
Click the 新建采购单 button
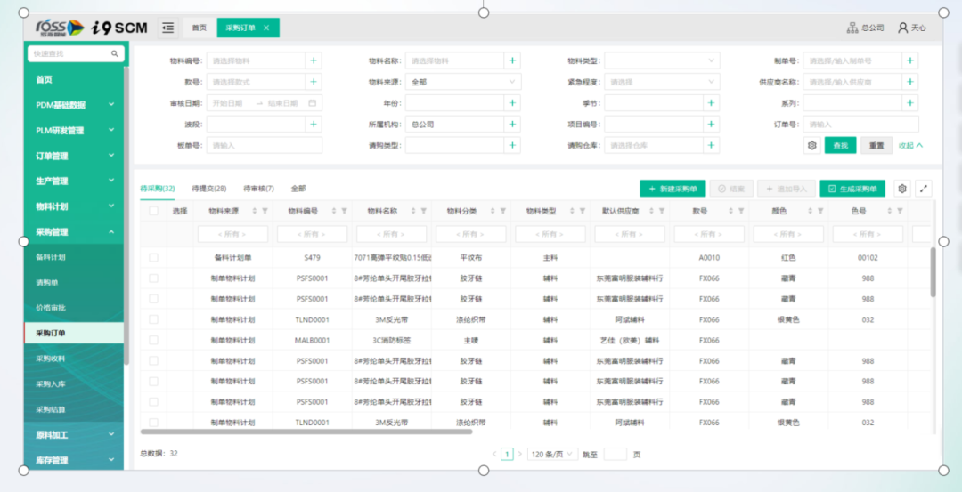(x=673, y=189)
